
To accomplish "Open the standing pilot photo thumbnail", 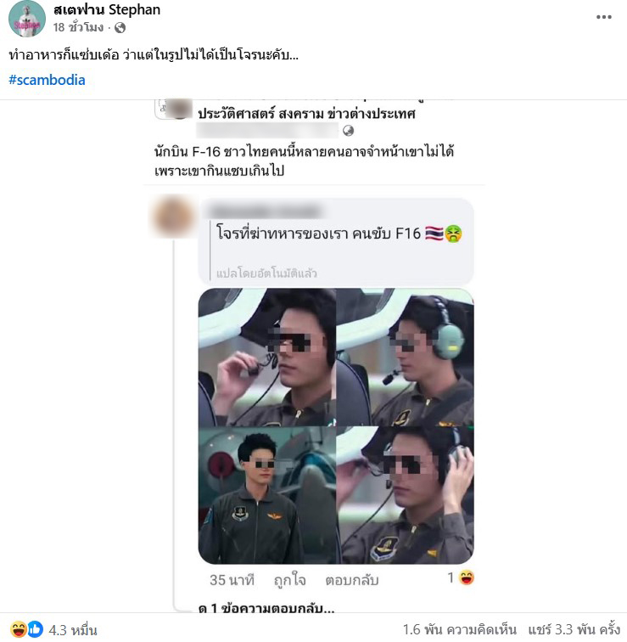I will click(x=266, y=495).
